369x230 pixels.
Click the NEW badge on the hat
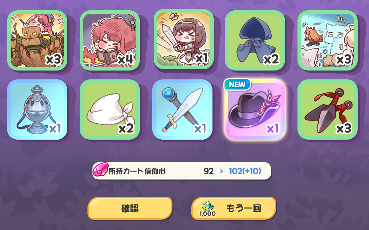tap(237, 84)
